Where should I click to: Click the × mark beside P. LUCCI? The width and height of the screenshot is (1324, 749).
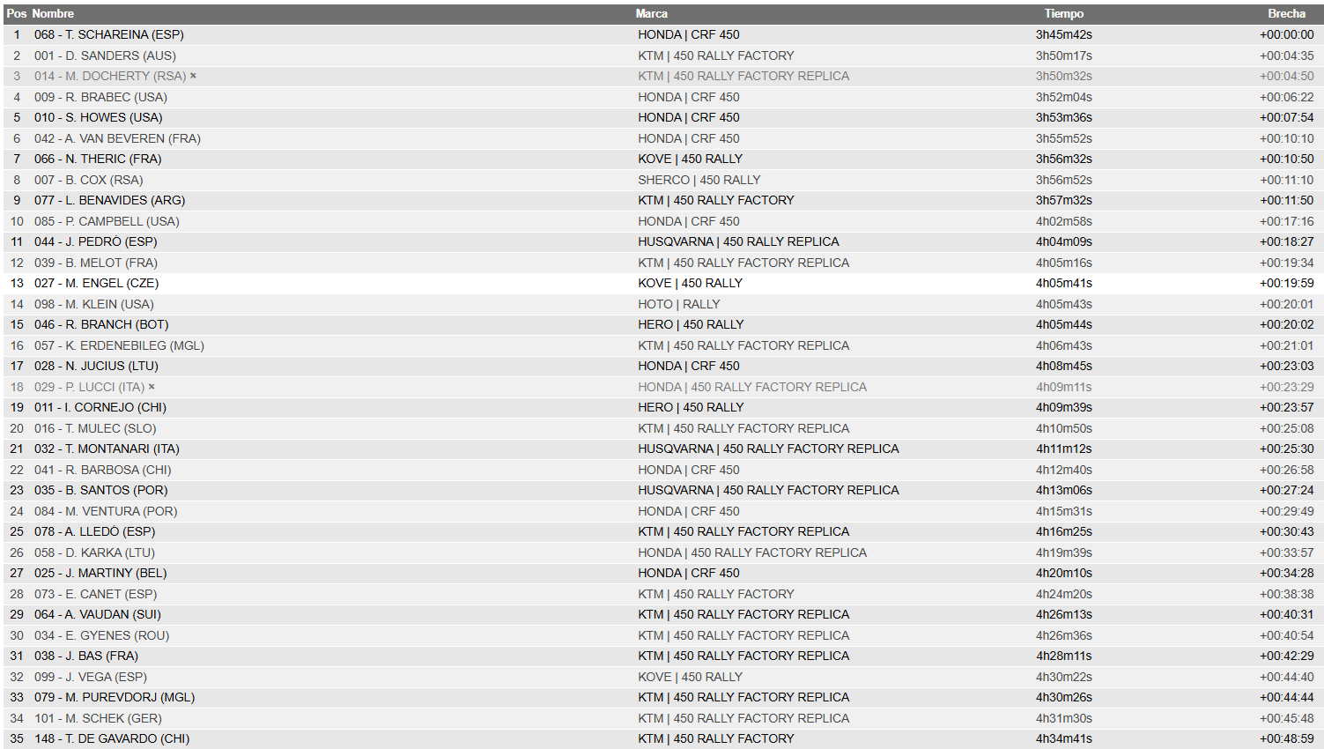point(152,387)
